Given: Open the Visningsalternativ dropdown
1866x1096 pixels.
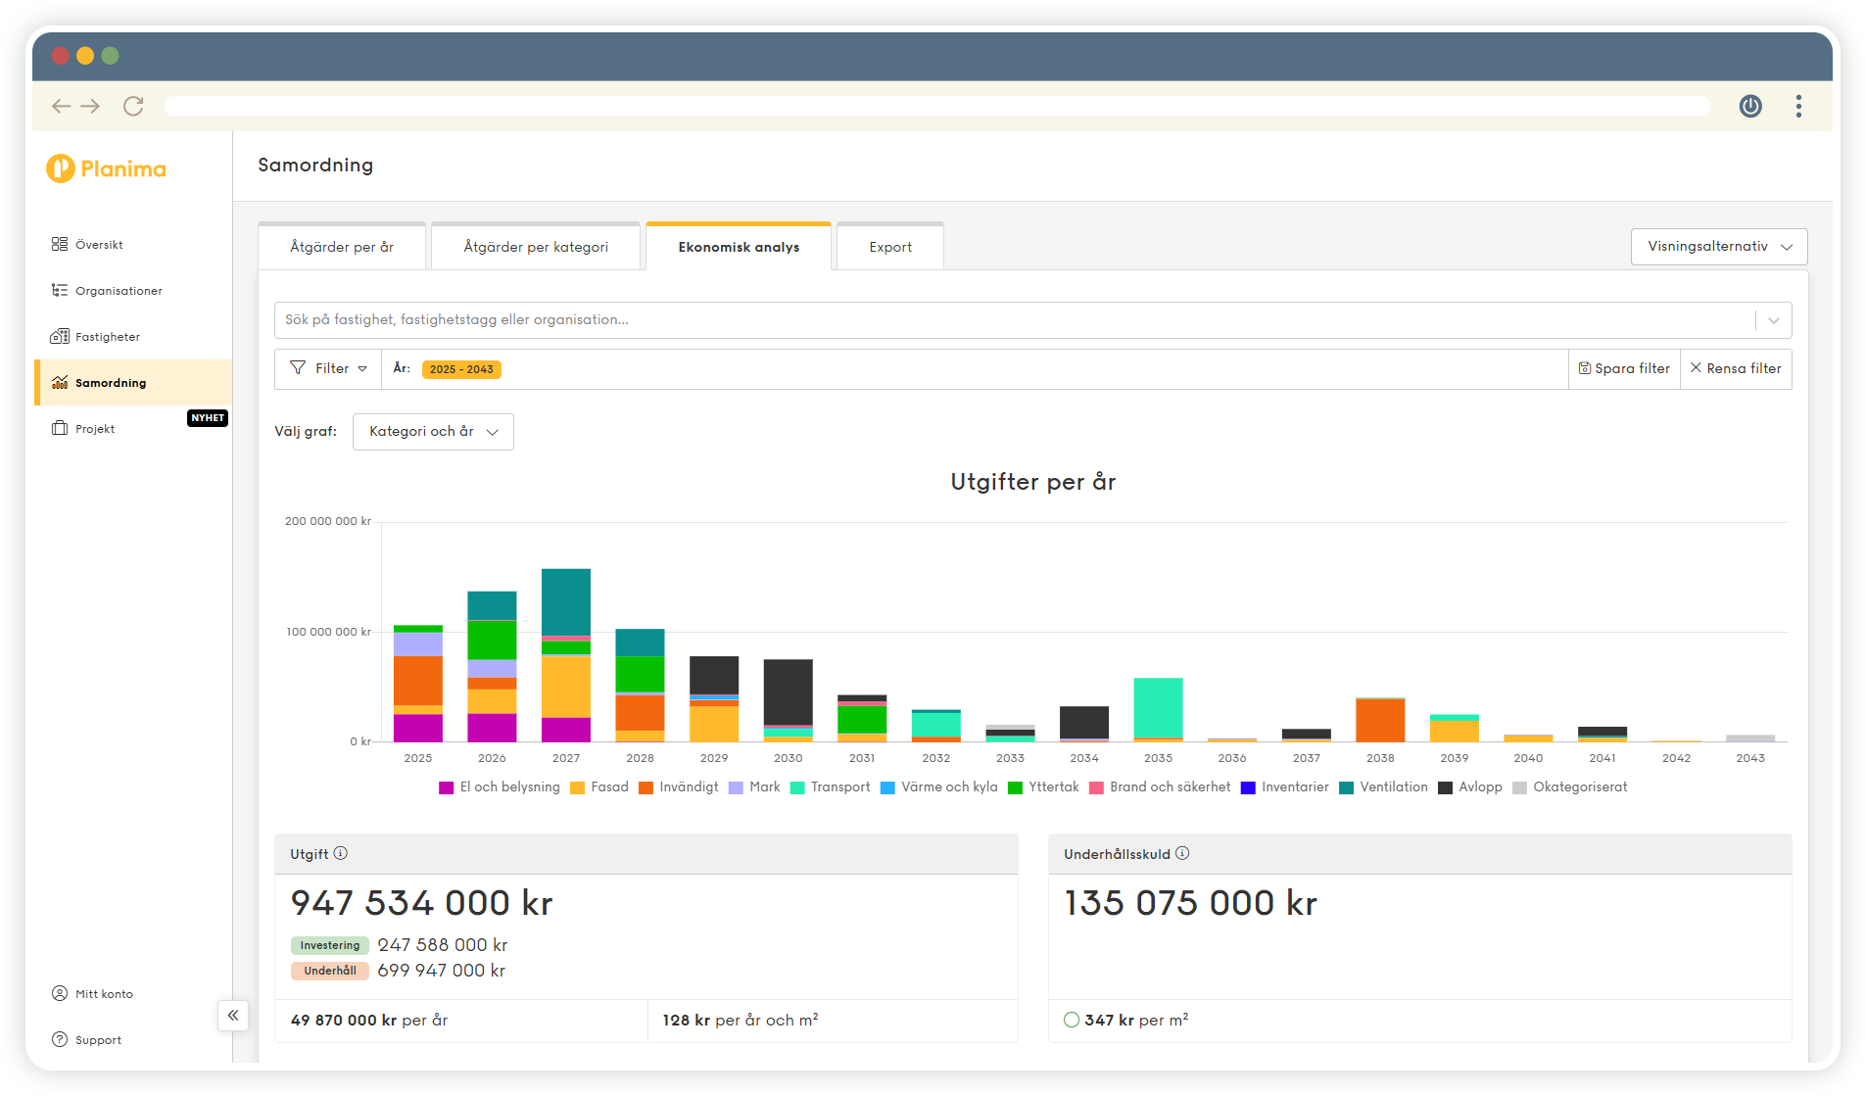Looking at the screenshot, I should (1718, 246).
